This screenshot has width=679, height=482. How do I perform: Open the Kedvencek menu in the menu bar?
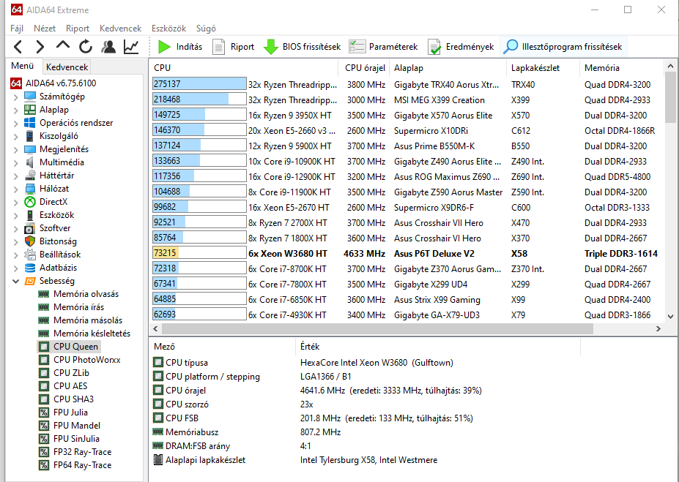120,29
